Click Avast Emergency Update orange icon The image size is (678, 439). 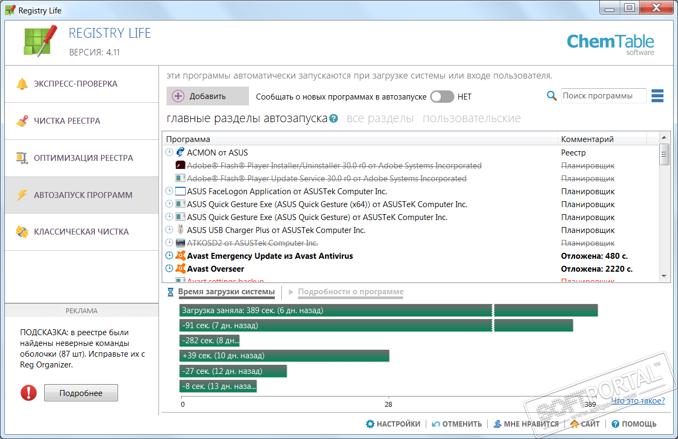click(x=181, y=256)
